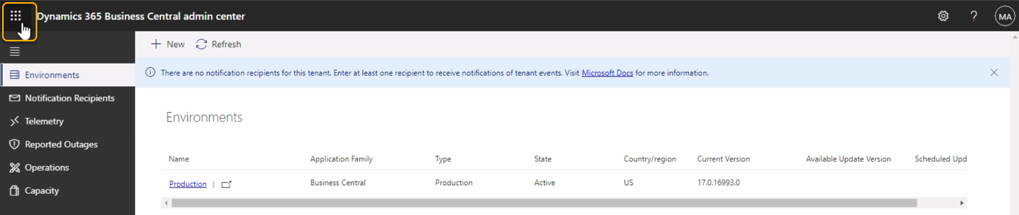Refresh the environments list
1019x215 pixels.
coord(219,44)
